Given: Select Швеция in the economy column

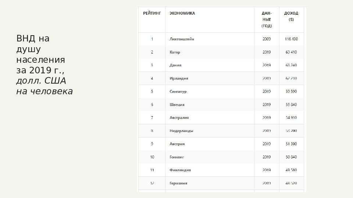Looking at the screenshot, I should [x=177, y=104].
